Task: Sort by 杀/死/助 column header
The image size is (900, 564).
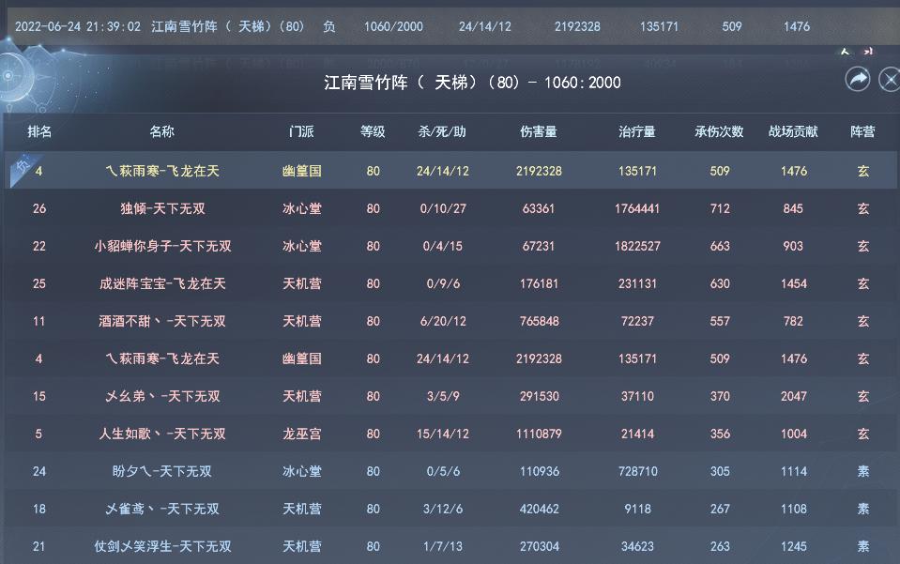Action: (x=442, y=132)
